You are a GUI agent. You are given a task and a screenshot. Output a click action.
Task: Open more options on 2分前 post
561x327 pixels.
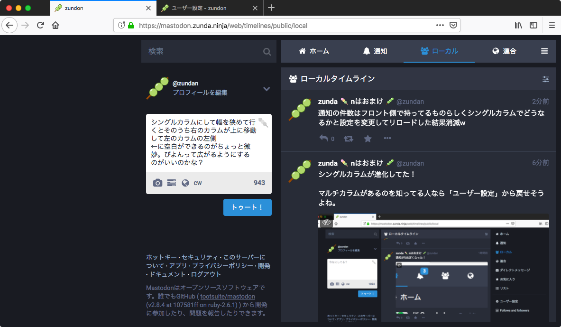click(387, 138)
